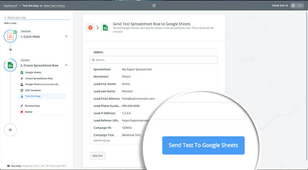This screenshot has height=170, width=308.
Task: Click '123456' campaign ID value
Action: point(127,128)
